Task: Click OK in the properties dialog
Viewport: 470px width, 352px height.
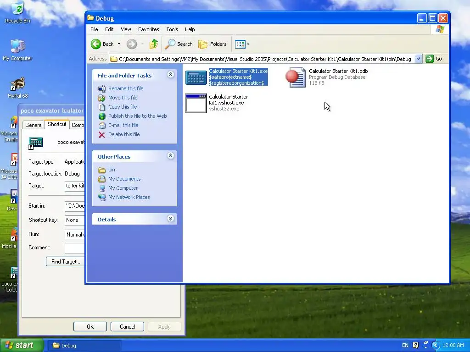Action: click(x=90, y=326)
